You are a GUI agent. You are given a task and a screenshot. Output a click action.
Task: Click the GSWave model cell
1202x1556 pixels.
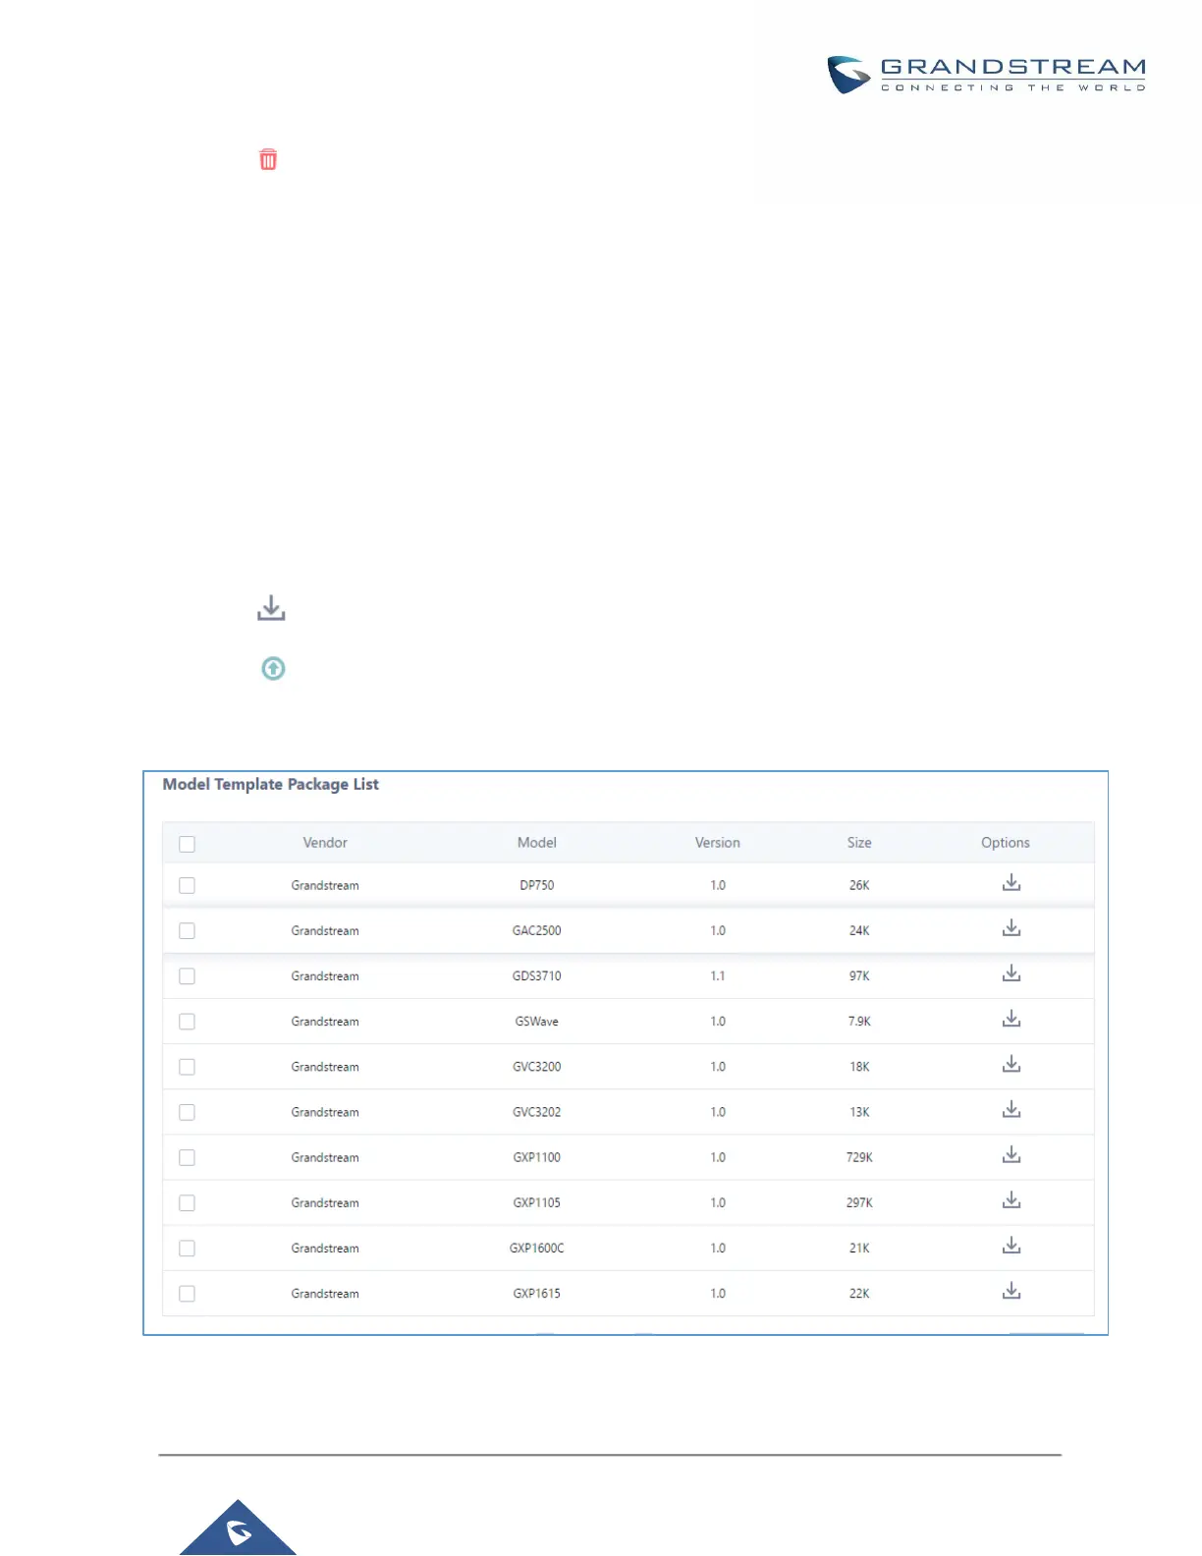537,1022
